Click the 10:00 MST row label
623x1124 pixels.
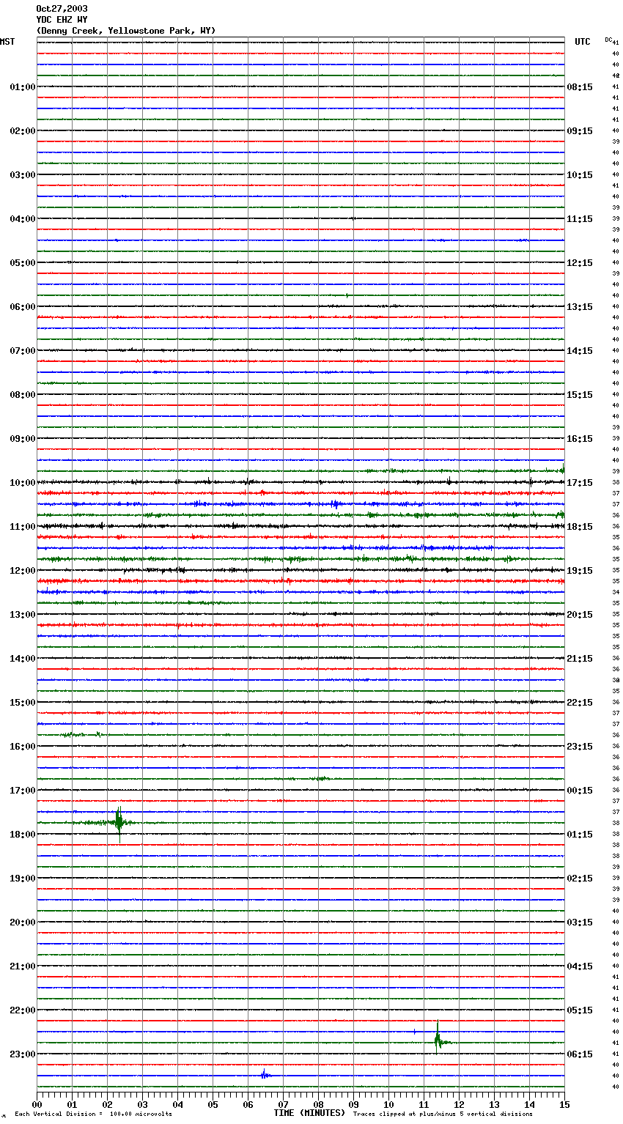click(23, 483)
